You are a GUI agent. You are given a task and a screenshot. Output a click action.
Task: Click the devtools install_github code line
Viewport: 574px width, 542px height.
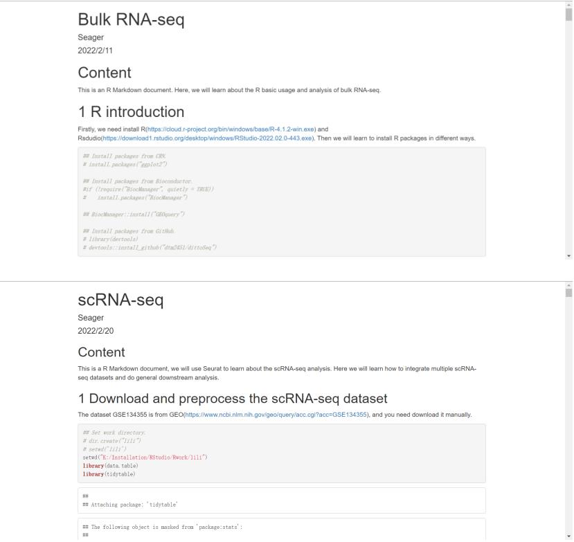click(150, 247)
